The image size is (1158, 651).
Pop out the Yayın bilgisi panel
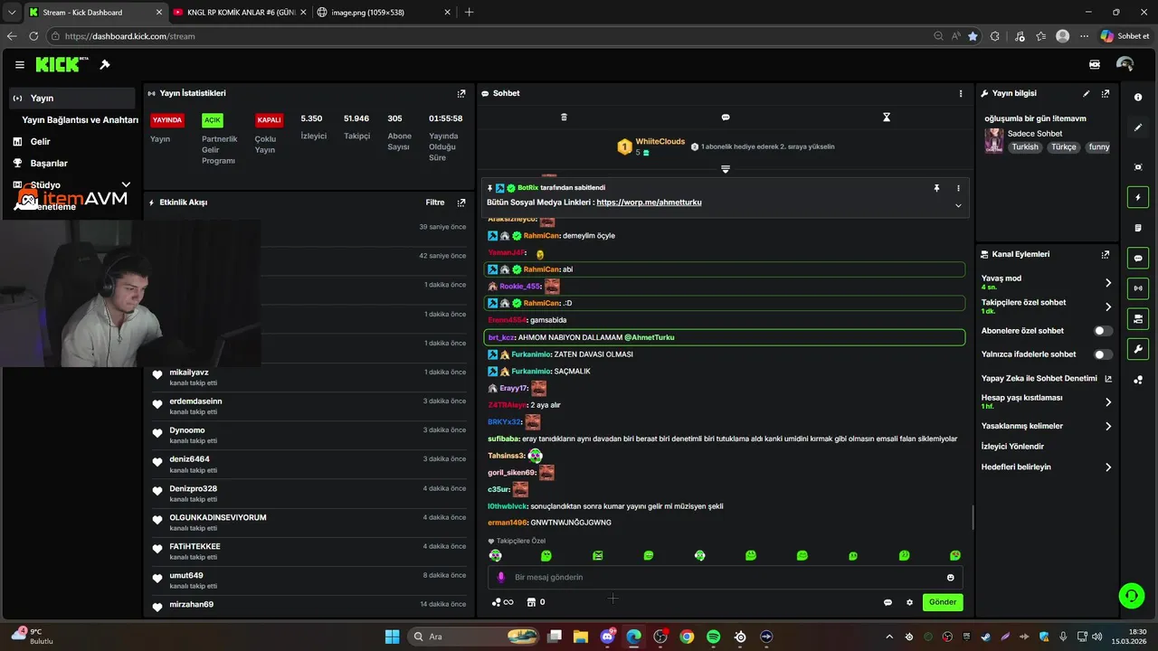coord(1106,93)
